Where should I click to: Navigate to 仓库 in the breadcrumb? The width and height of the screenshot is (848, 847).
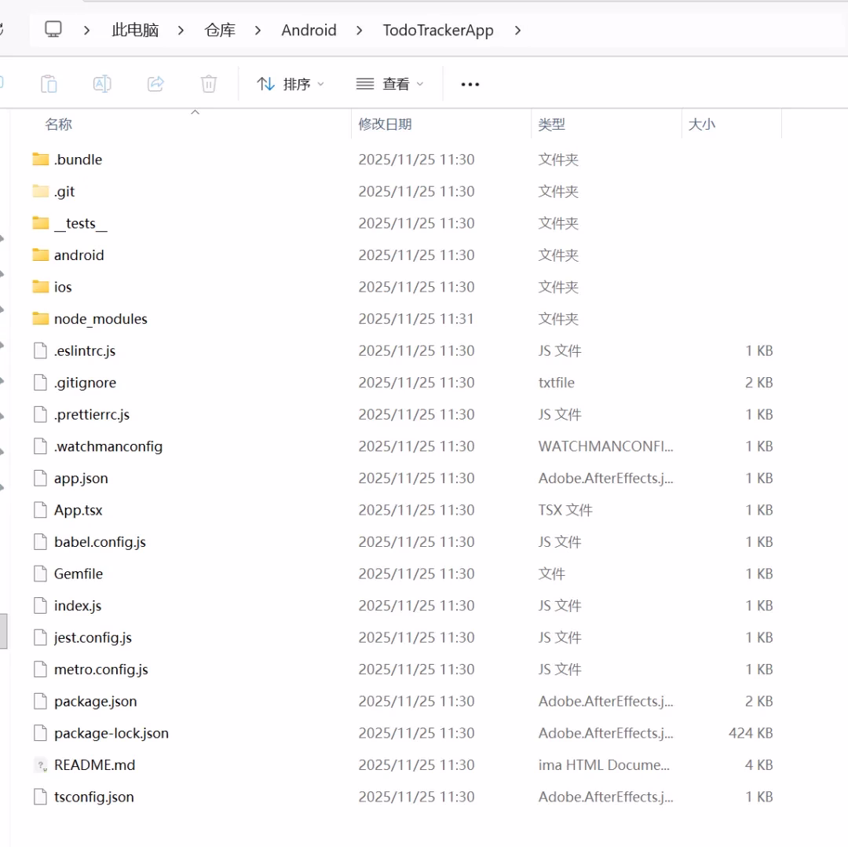220,31
